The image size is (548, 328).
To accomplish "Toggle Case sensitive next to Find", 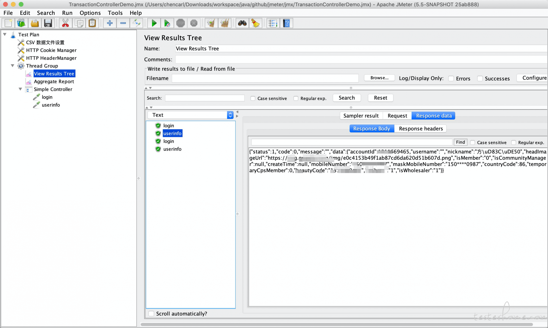I will [x=473, y=143].
